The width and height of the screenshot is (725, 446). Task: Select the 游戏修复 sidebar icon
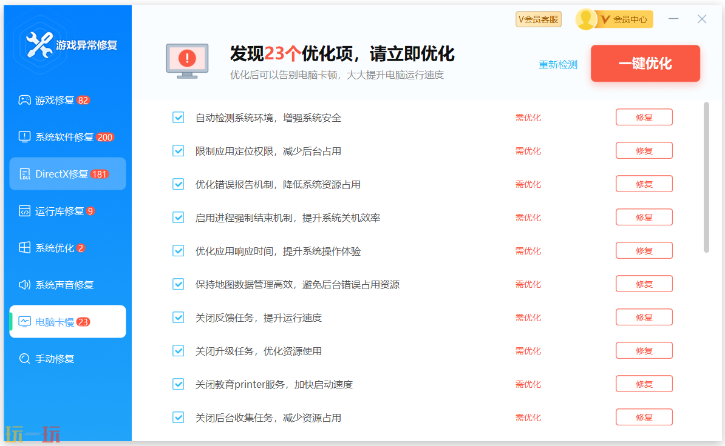tap(24, 99)
